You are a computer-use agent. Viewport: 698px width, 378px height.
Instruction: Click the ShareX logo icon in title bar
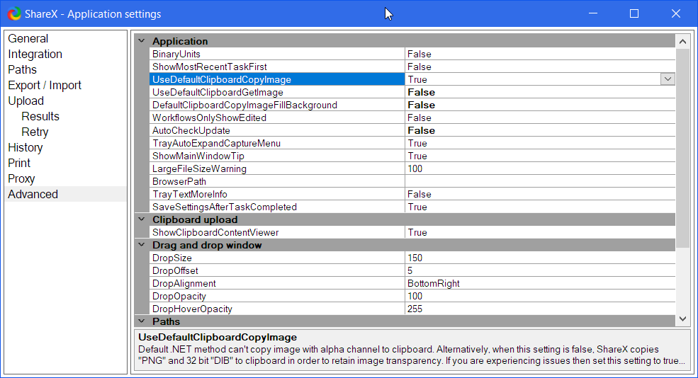click(x=13, y=13)
